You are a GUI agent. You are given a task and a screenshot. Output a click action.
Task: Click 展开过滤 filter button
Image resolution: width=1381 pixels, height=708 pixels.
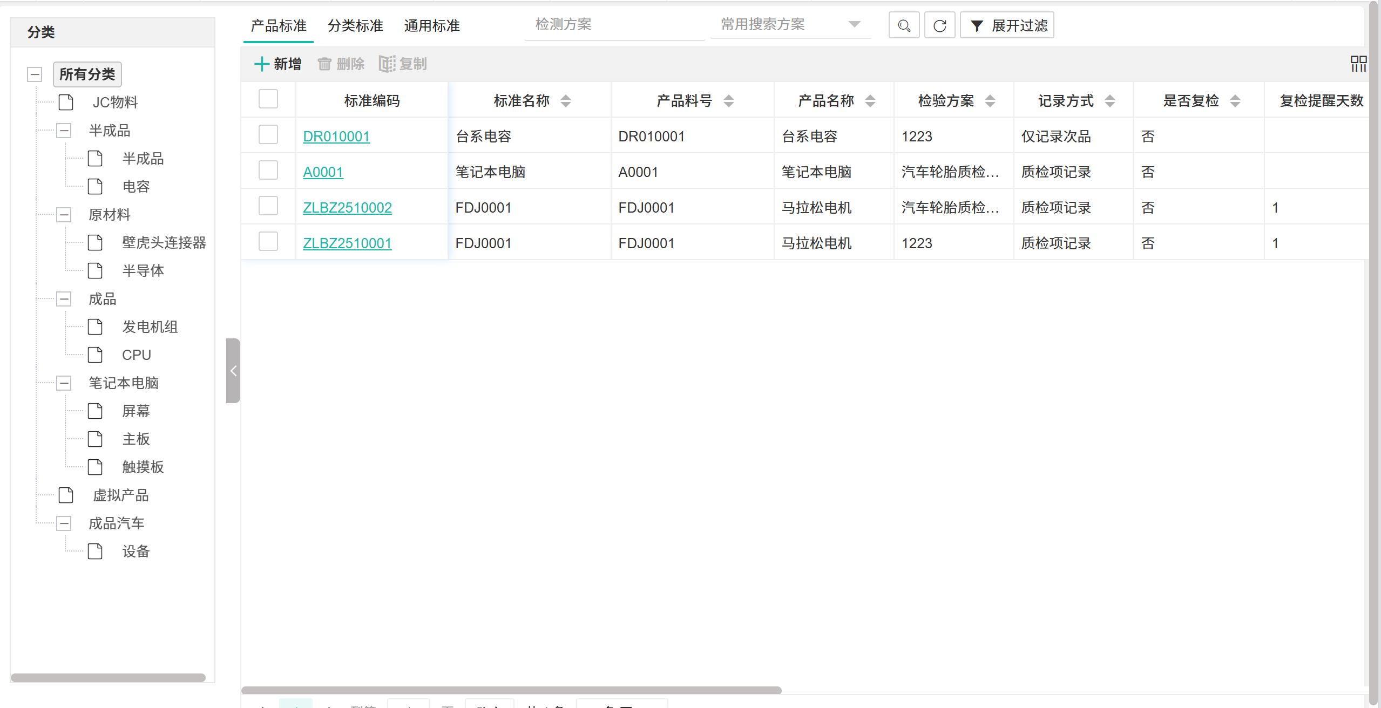click(1007, 25)
